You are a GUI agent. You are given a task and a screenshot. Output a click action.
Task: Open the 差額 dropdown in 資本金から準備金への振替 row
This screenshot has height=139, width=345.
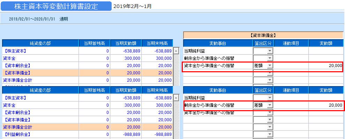tap(270, 65)
